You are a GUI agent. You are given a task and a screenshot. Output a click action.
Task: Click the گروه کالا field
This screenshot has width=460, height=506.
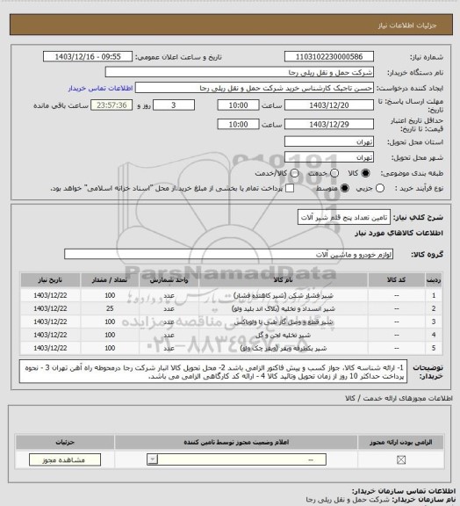229,254
